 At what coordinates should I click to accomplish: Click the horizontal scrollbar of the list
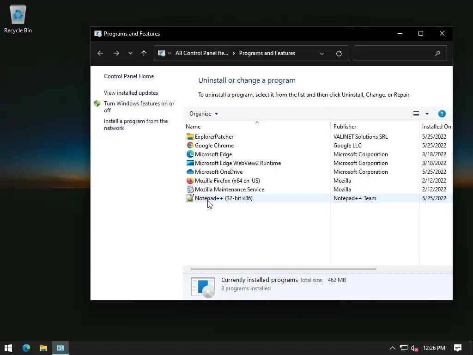[x=283, y=269]
